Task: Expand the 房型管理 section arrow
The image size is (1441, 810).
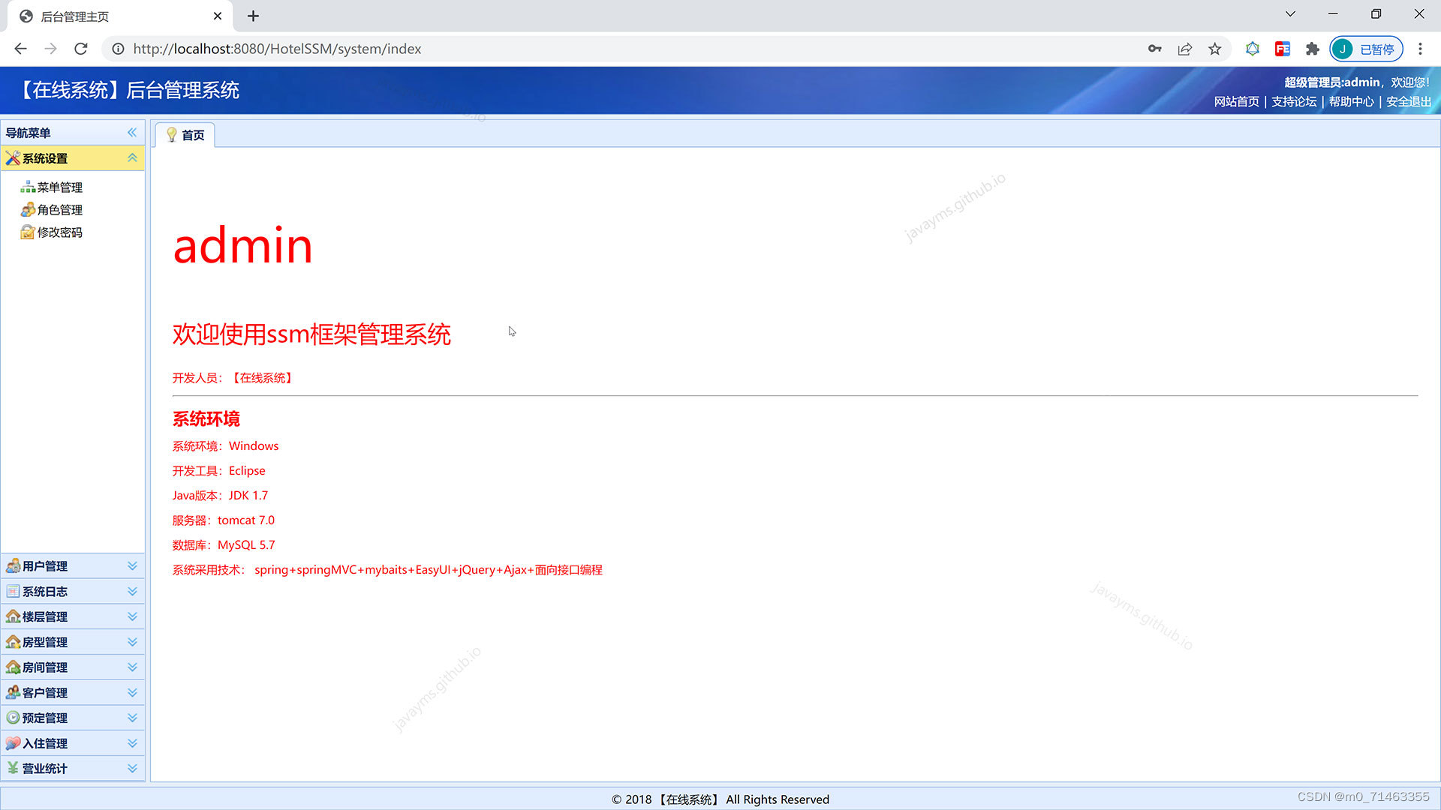Action: click(x=132, y=642)
